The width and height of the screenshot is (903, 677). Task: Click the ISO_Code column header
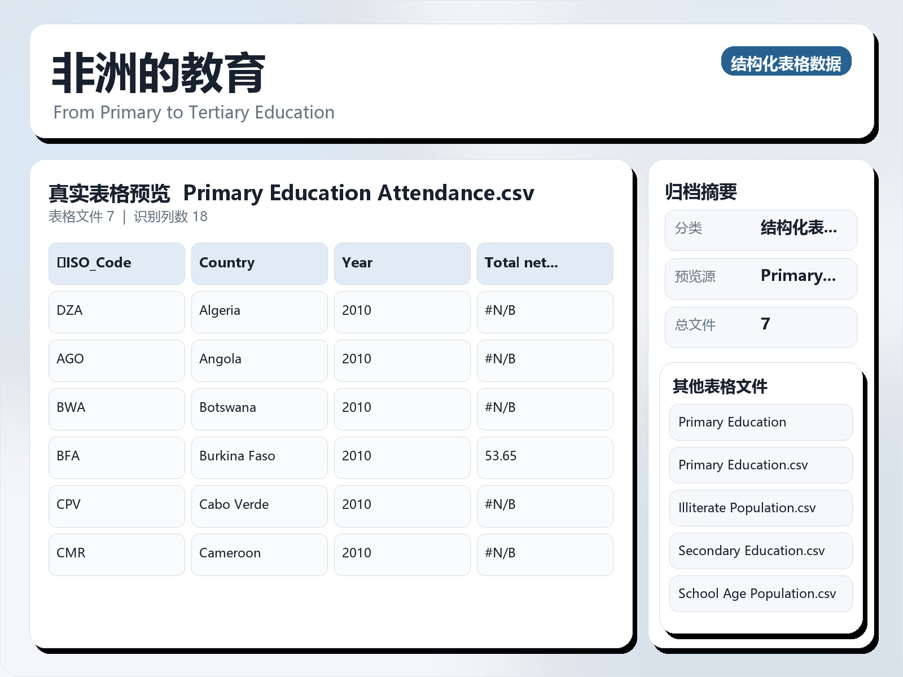tap(116, 263)
